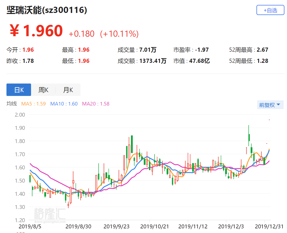The height and width of the screenshot is (233, 287).
Task: Click the 成交量 volume value 7.01万
Action: pyautogui.click(x=148, y=50)
